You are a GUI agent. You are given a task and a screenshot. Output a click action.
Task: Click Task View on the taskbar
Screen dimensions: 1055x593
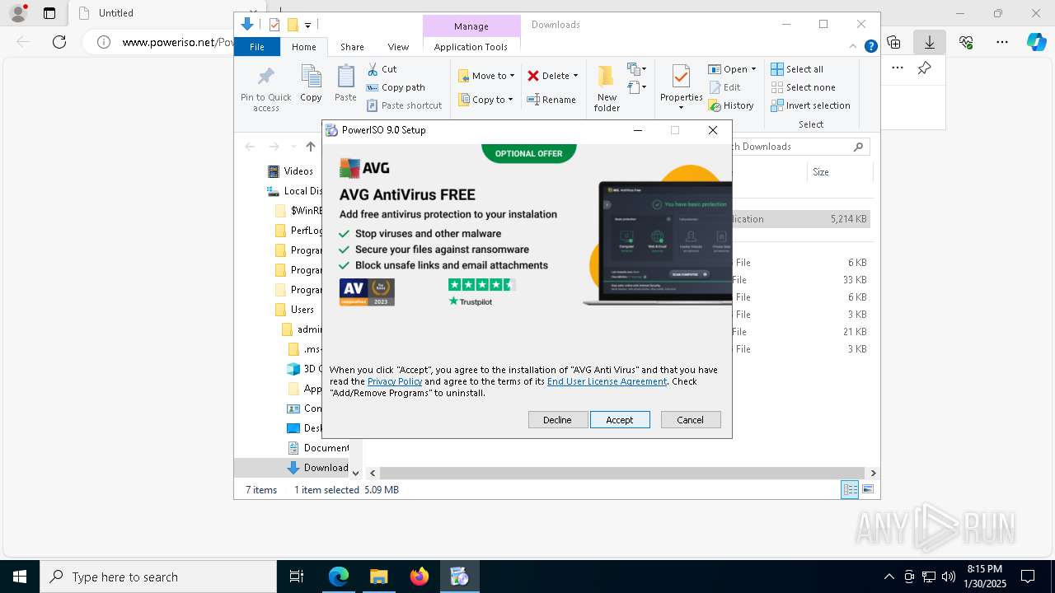click(297, 577)
